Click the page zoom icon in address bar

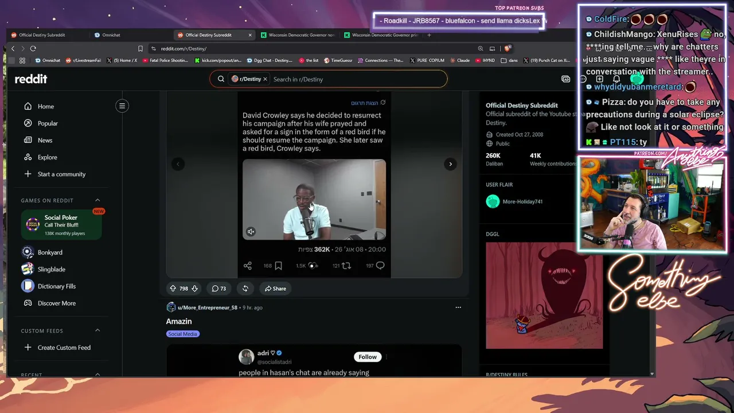481,49
